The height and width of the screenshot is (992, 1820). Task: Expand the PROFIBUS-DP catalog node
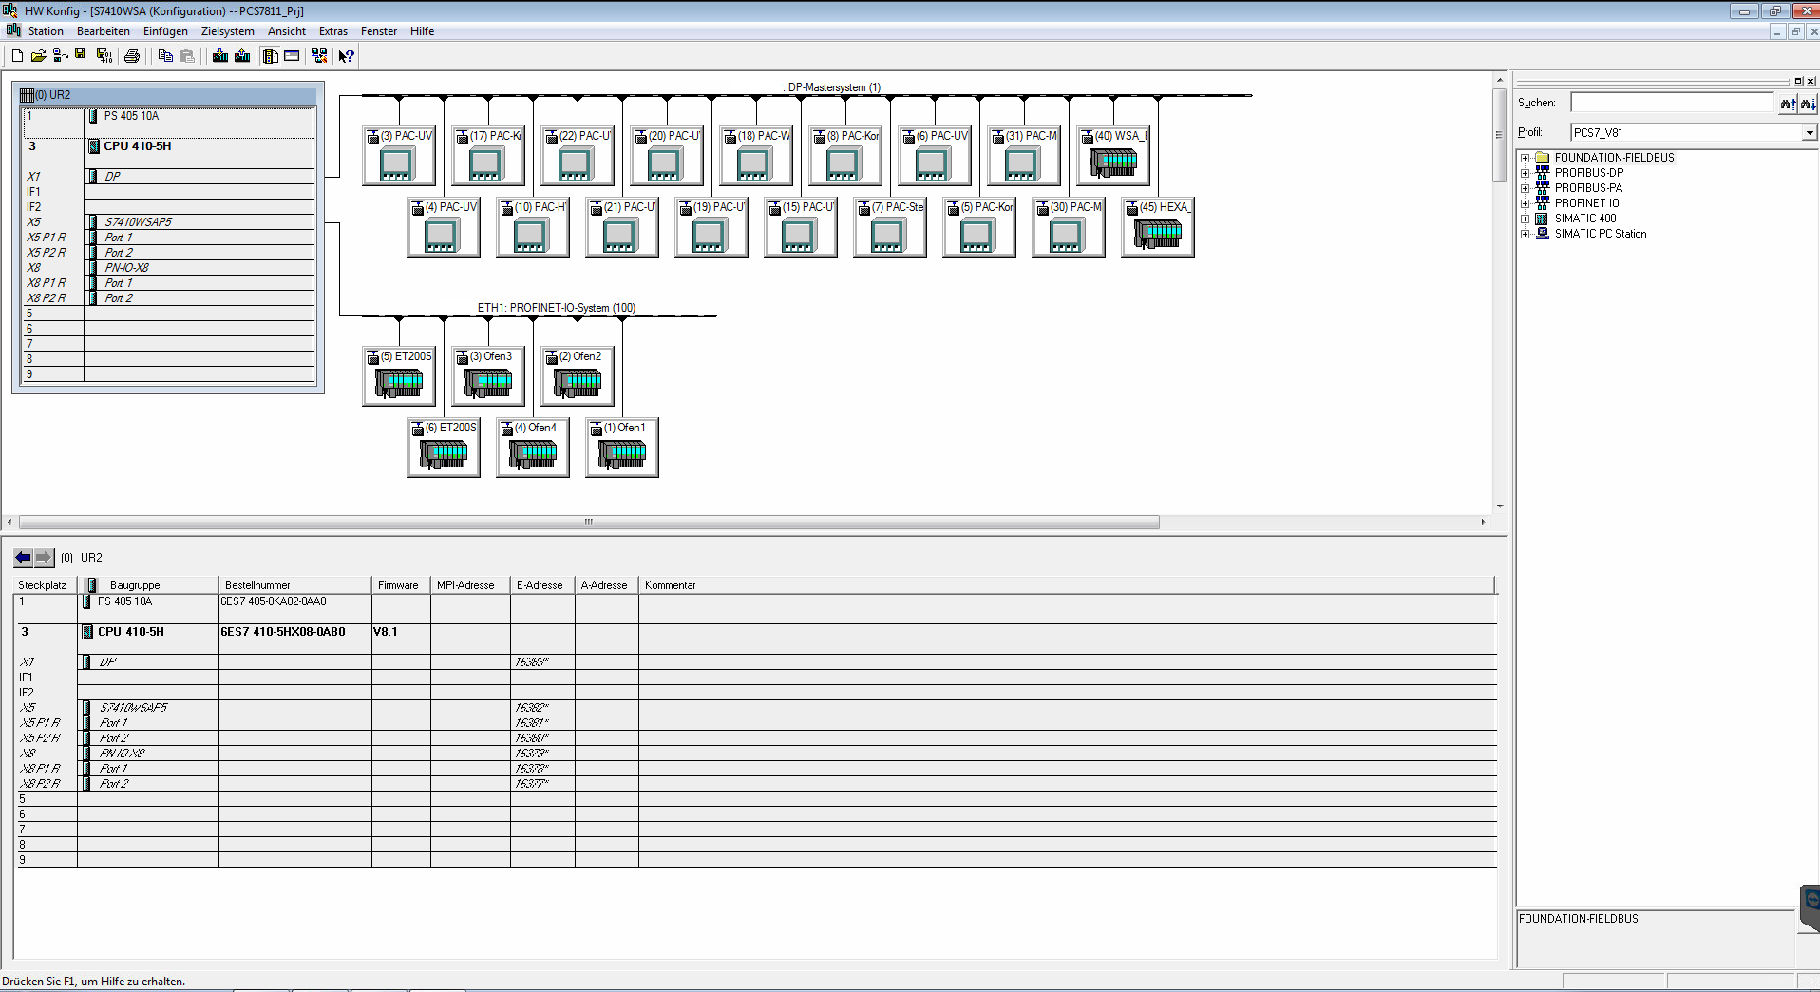click(1525, 173)
